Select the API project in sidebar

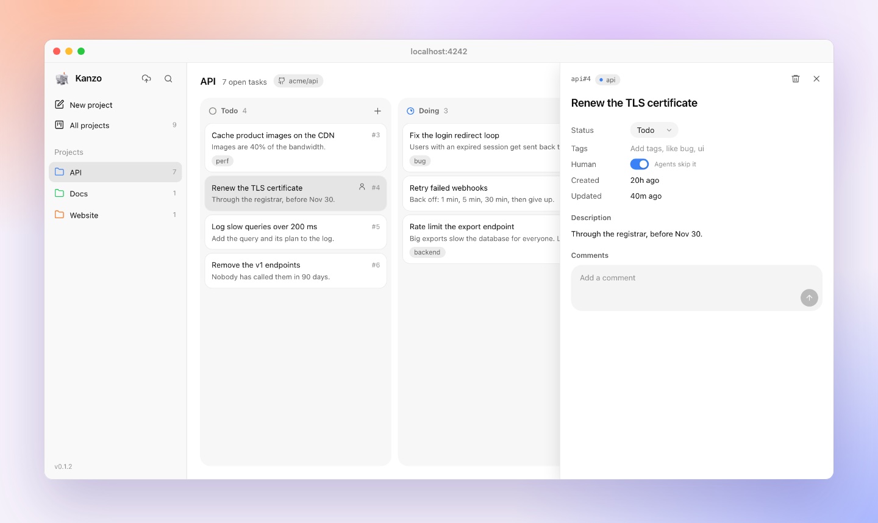(115, 172)
